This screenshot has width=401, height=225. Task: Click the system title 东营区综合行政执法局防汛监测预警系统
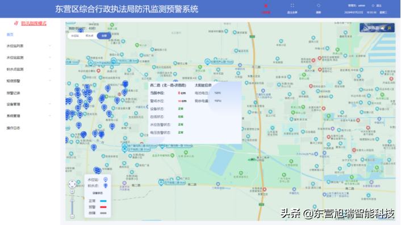(x=127, y=9)
